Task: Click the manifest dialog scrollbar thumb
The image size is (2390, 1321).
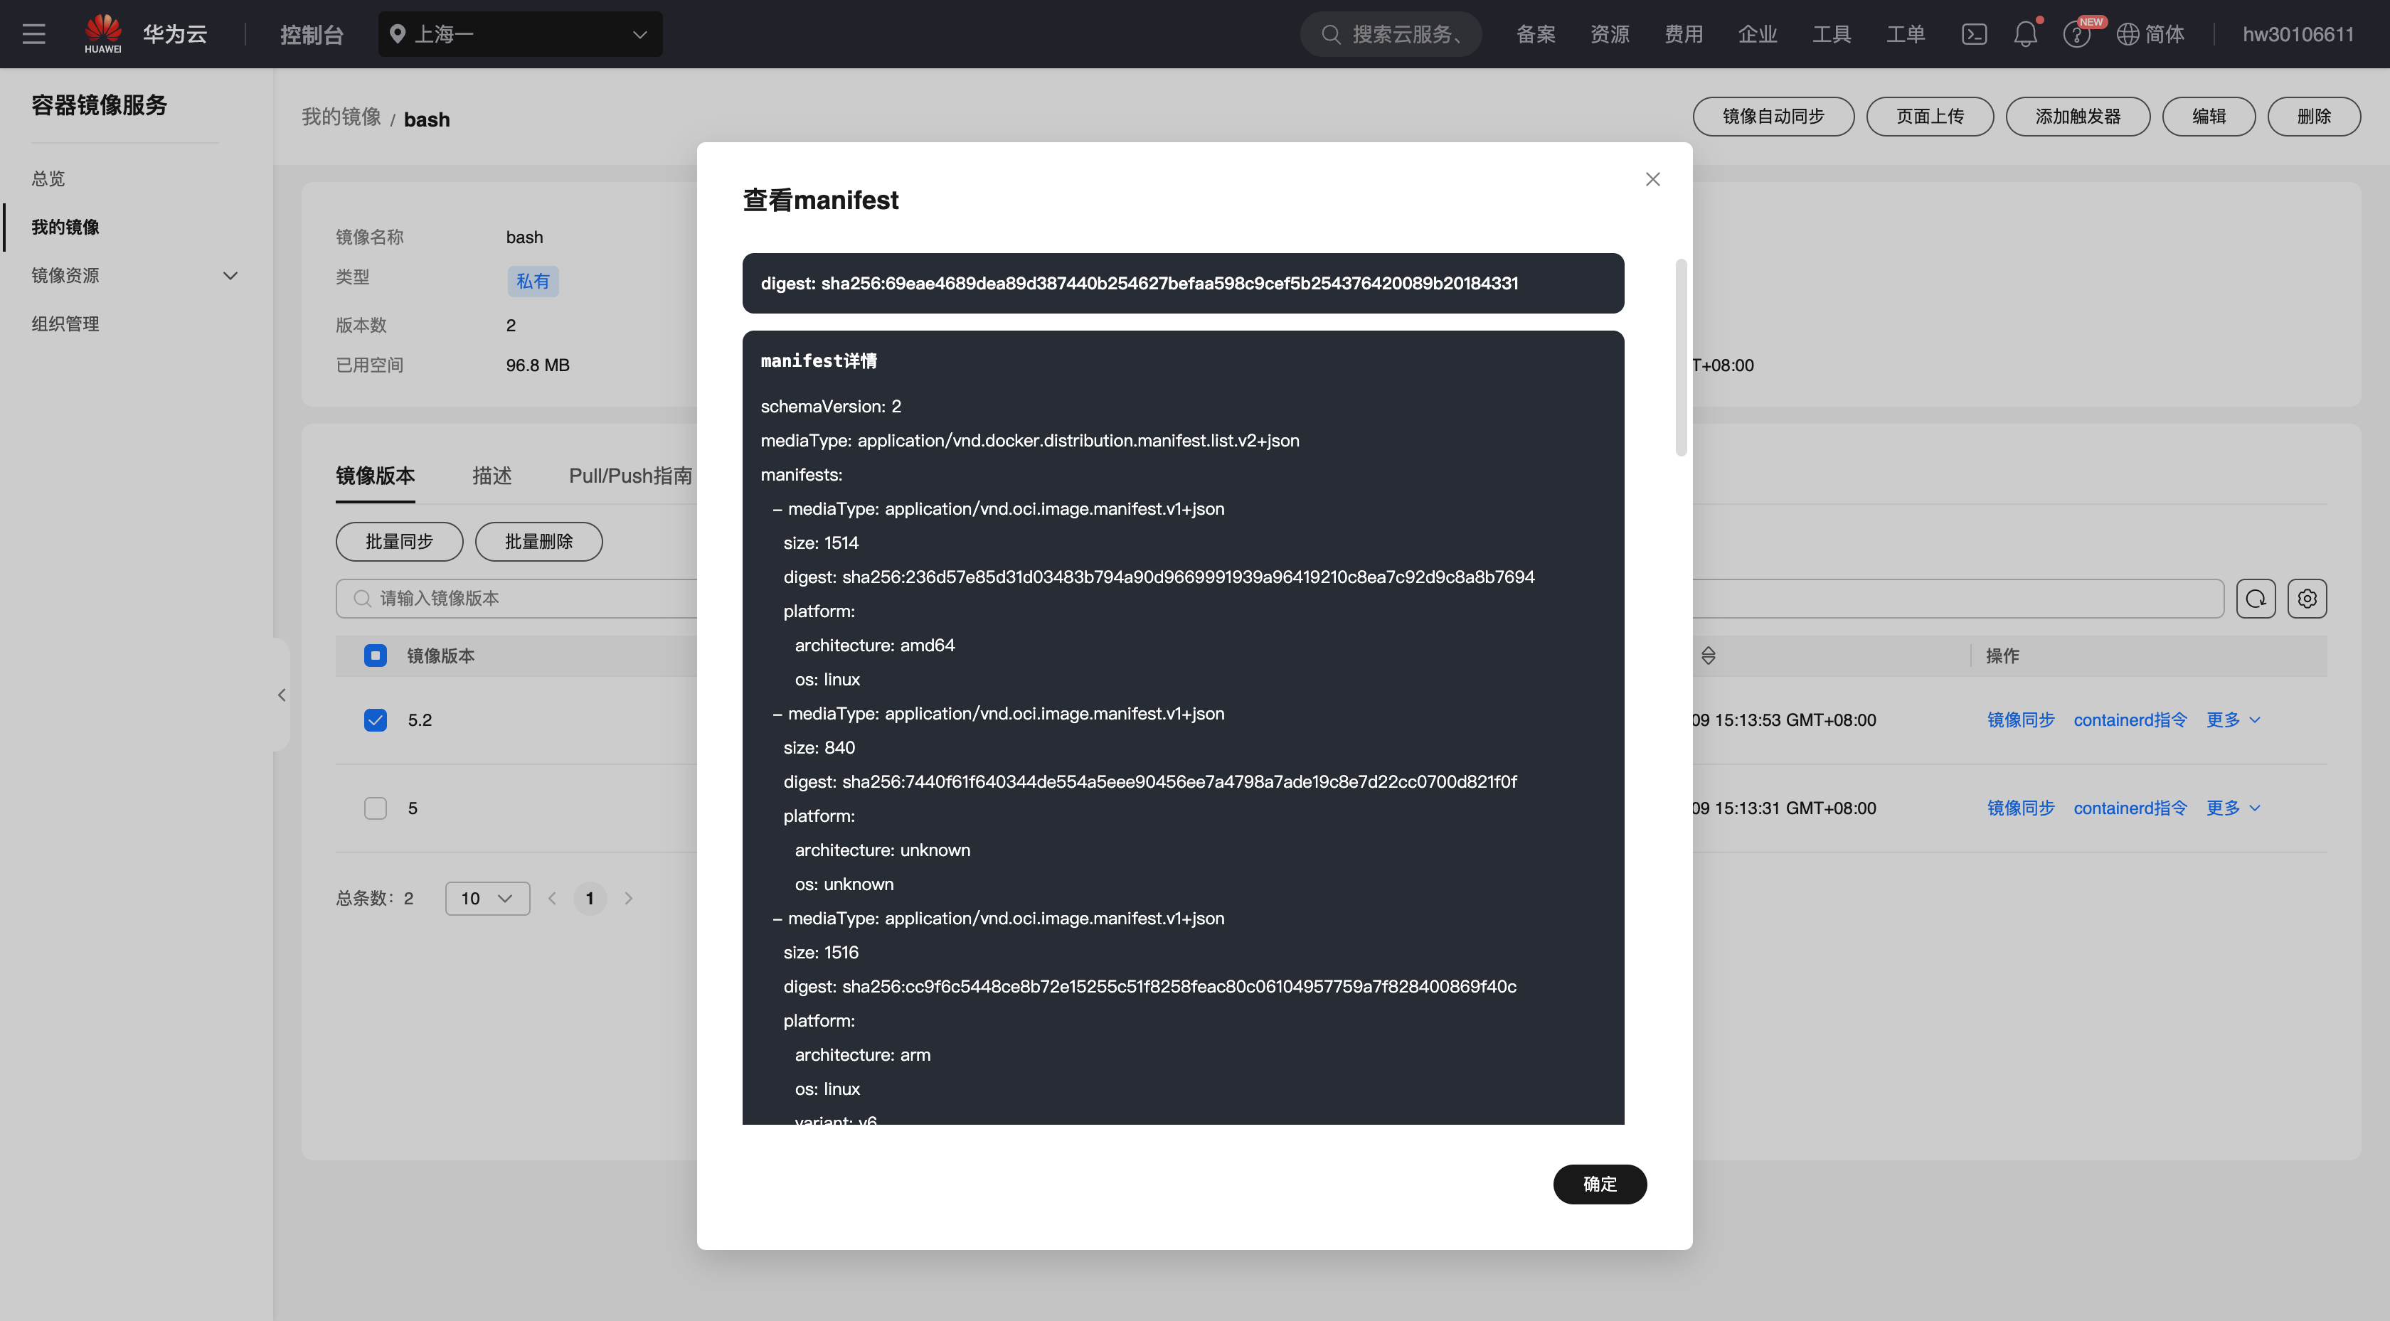Action: pyautogui.click(x=1680, y=358)
